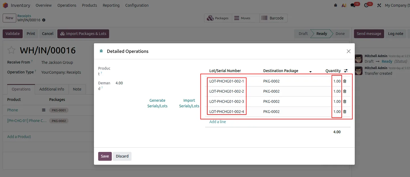Open the Reporting menu
This screenshot has width=410, height=177.
coord(111,5)
